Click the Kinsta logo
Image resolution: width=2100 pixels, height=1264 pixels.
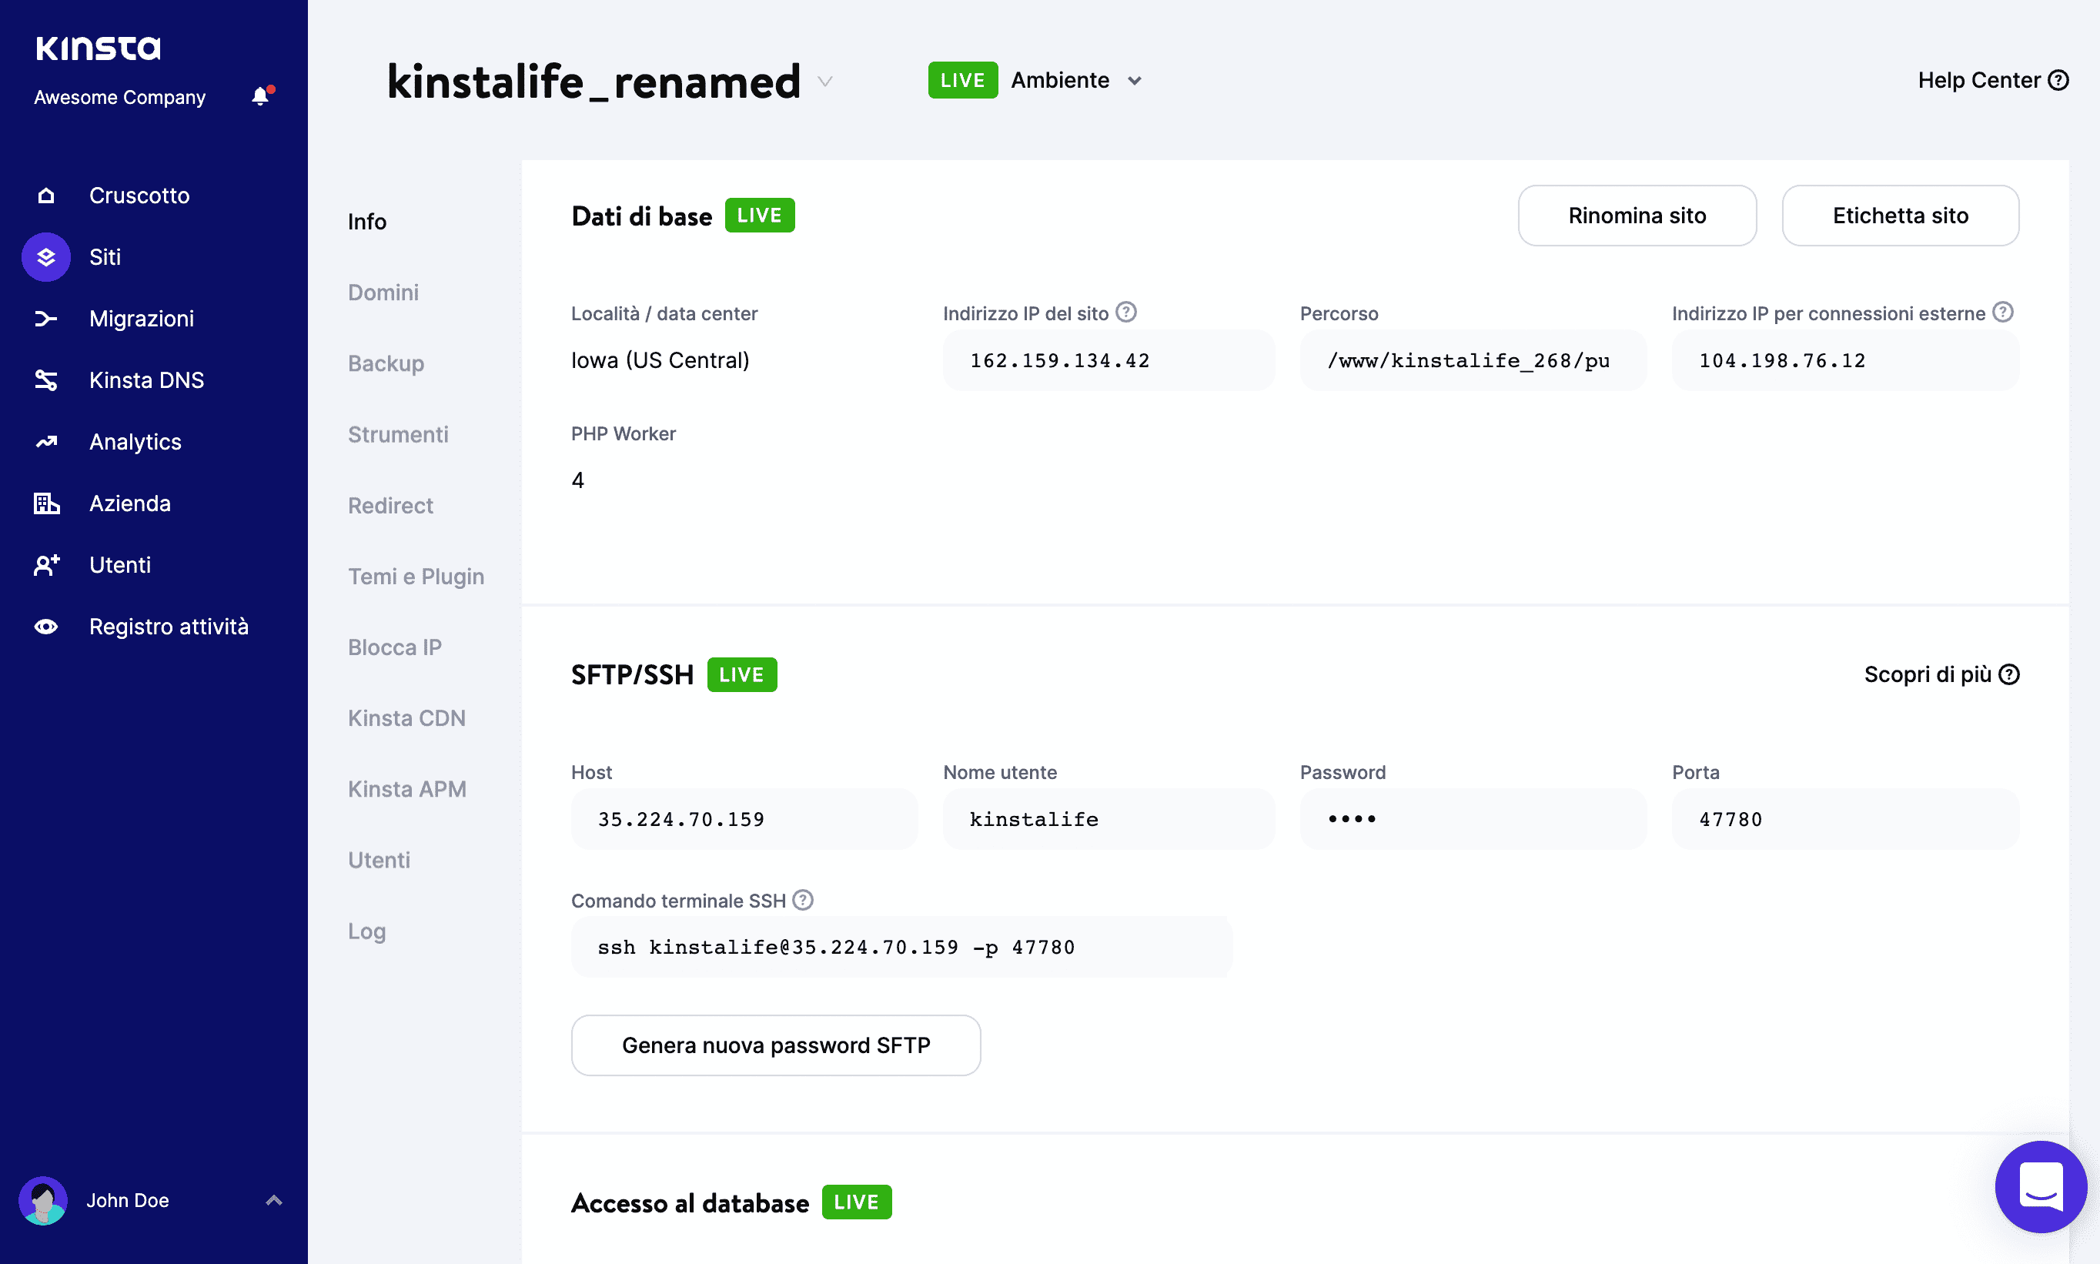98,48
